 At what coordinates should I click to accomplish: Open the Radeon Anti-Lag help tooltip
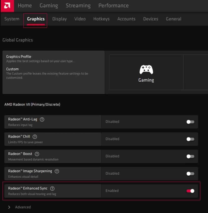[42, 119]
